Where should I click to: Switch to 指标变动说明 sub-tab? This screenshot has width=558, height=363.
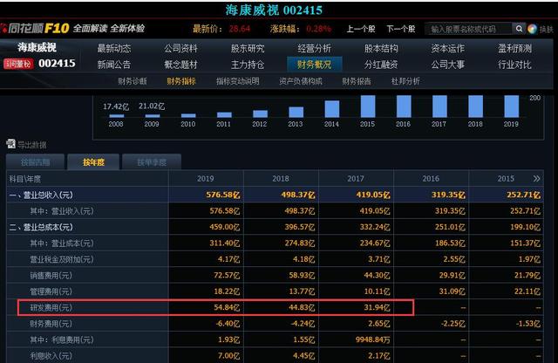coord(238,81)
